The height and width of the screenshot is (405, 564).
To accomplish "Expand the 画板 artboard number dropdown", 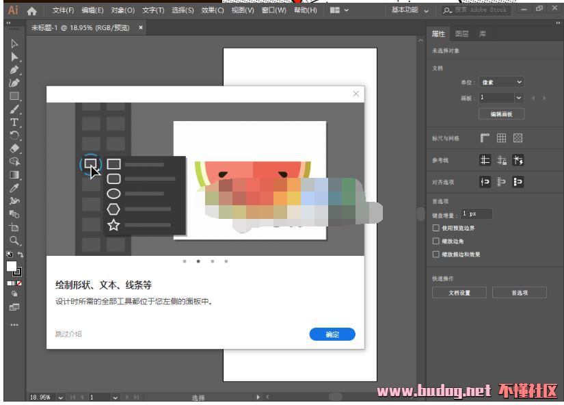I will [x=518, y=98].
